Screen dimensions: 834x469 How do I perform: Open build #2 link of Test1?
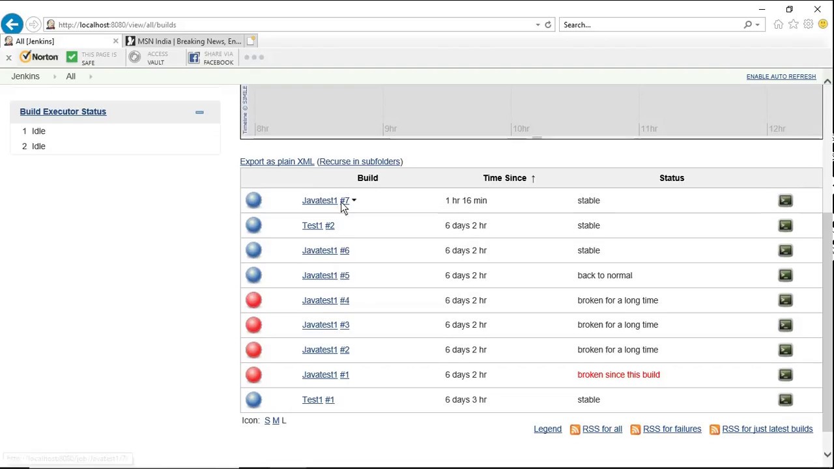coord(330,225)
